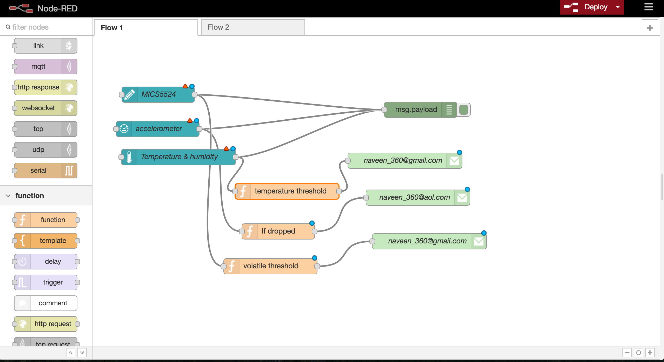Select the accelerometer node
This screenshot has height=362, width=664.
point(158,129)
